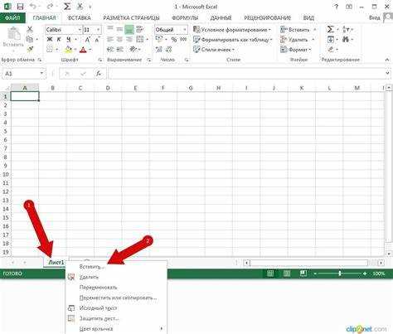Screen dimensions: 393x334
Task: Increase the cell indent
Action: coord(119,50)
